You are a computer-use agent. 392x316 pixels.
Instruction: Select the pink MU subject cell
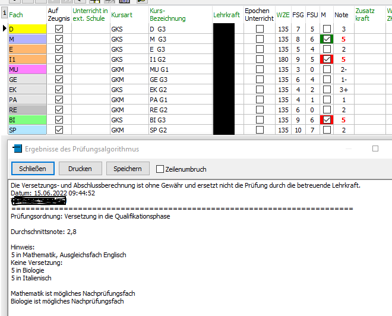tap(27, 69)
